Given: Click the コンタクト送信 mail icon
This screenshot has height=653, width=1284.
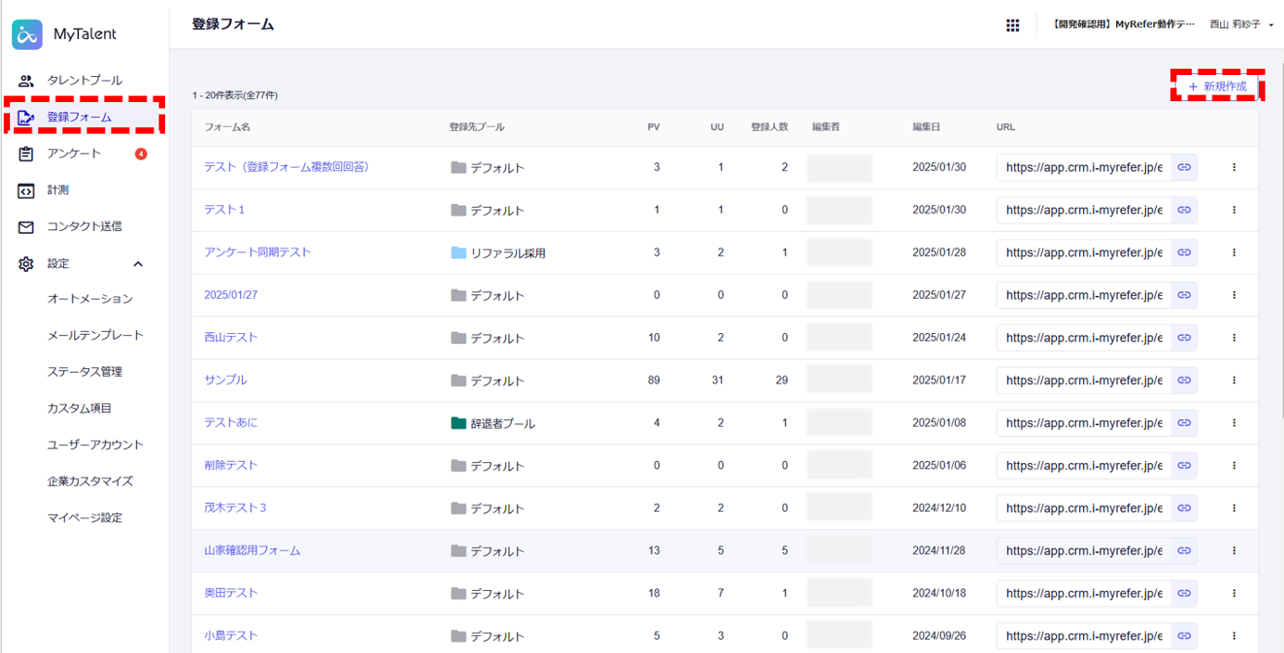Looking at the screenshot, I should coord(26,226).
